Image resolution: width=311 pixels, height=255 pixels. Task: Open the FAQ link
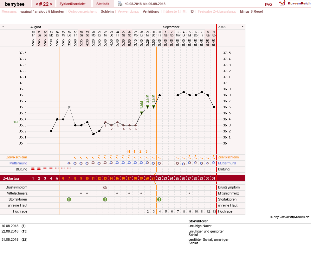click(x=268, y=4)
